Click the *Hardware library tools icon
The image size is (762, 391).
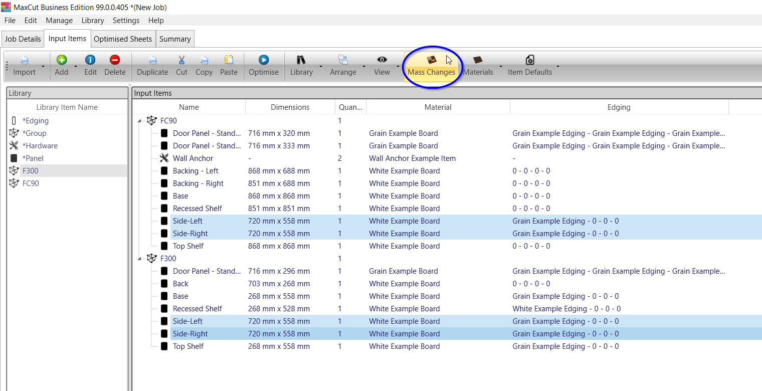point(14,146)
